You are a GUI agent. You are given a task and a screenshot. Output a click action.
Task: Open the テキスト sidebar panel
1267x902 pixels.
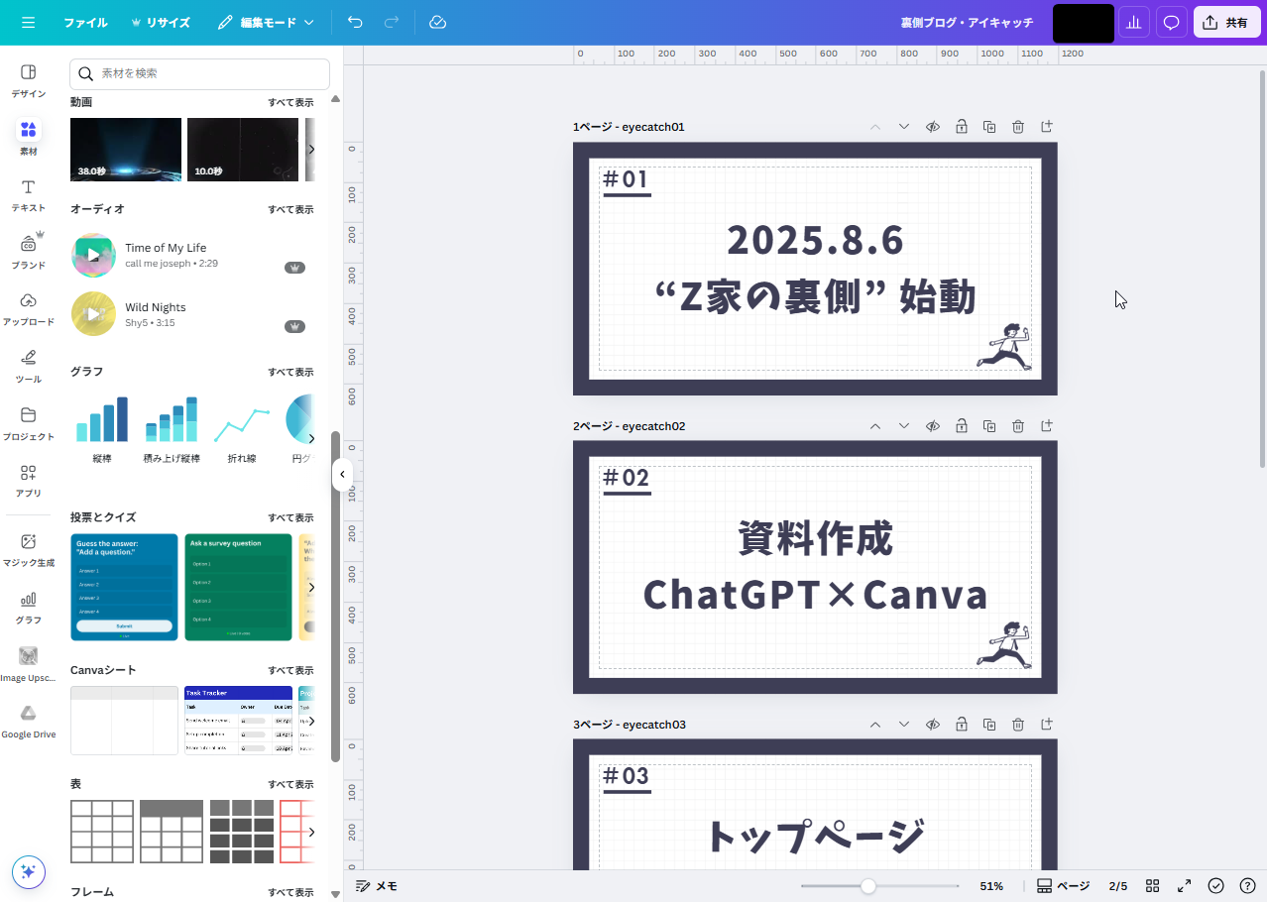tap(28, 195)
